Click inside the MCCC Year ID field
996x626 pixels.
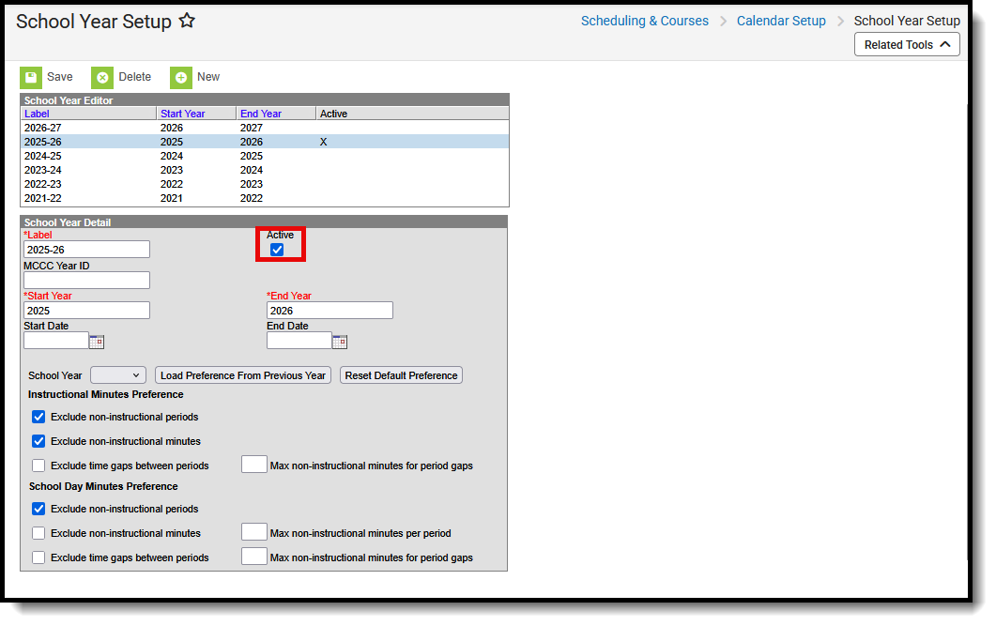(86, 280)
